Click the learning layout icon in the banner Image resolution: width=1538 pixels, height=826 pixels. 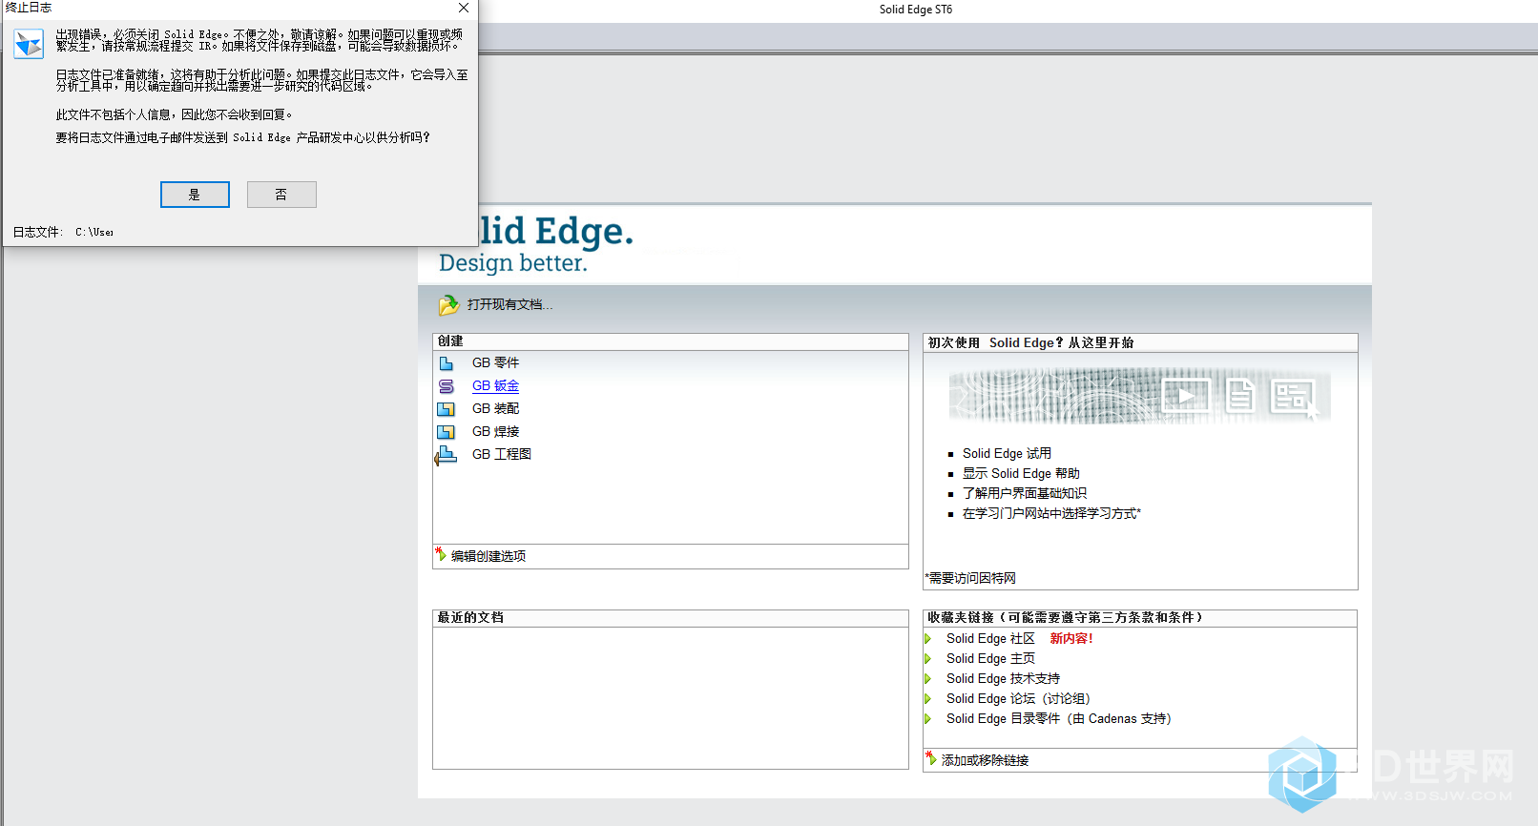click(1293, 396)
